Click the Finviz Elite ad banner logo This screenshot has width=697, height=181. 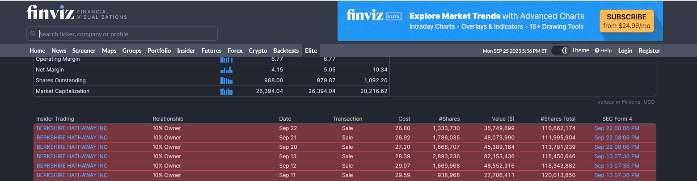374,16
